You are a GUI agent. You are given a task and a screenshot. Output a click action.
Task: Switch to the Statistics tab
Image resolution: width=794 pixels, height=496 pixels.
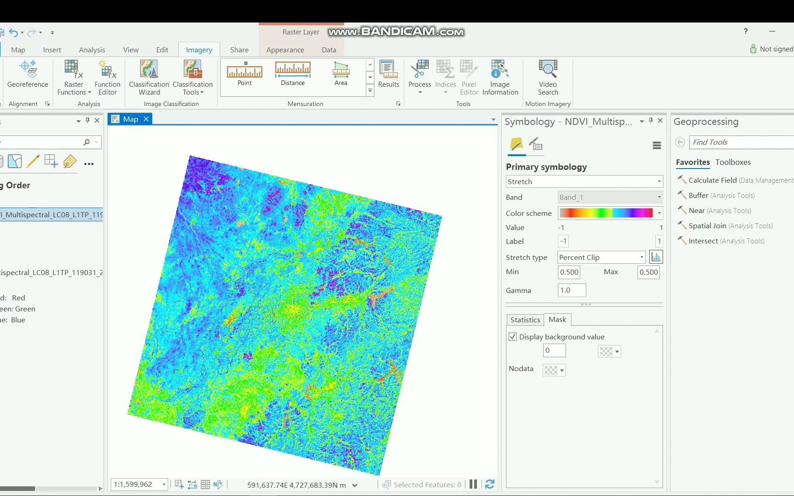point(525,320)
